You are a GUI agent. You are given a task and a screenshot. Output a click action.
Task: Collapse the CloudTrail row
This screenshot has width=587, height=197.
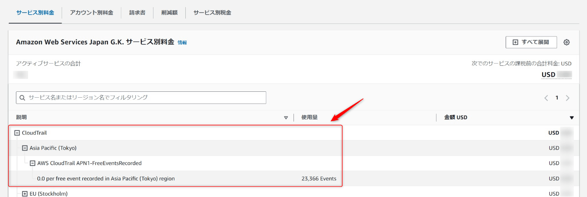(x=17, y=133)
